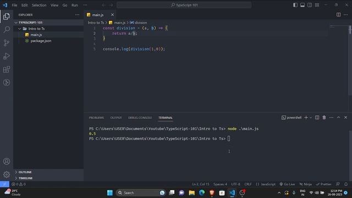Open the Go menu
The height and width of the screenshot is (198, 352).
click(65, 5)
